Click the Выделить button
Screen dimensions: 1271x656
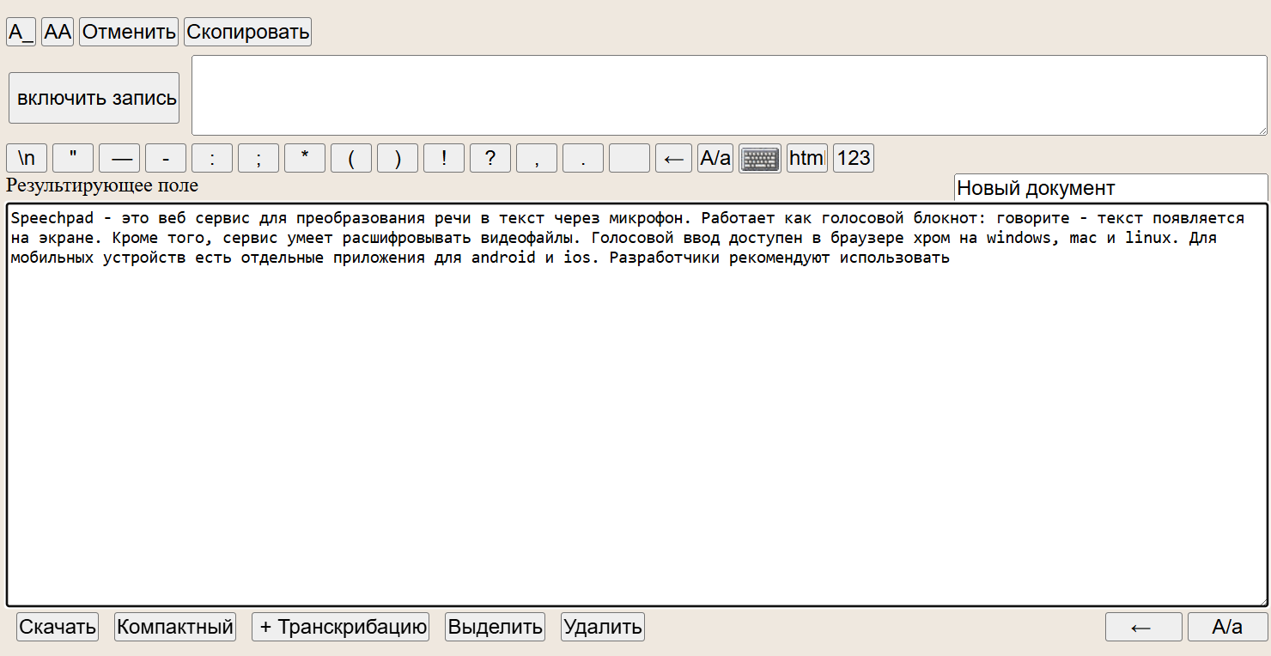[x=496, y=627]
